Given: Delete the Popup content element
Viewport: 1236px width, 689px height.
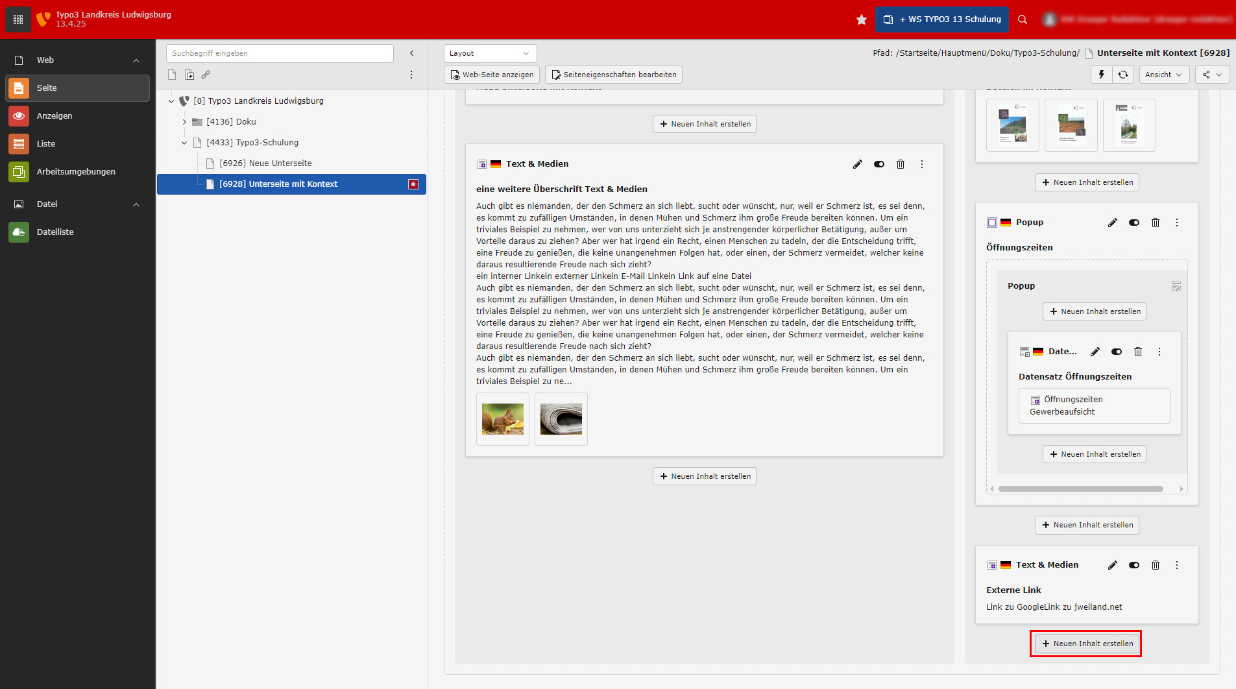Looking at the screenshot, I should point(1155,223).
